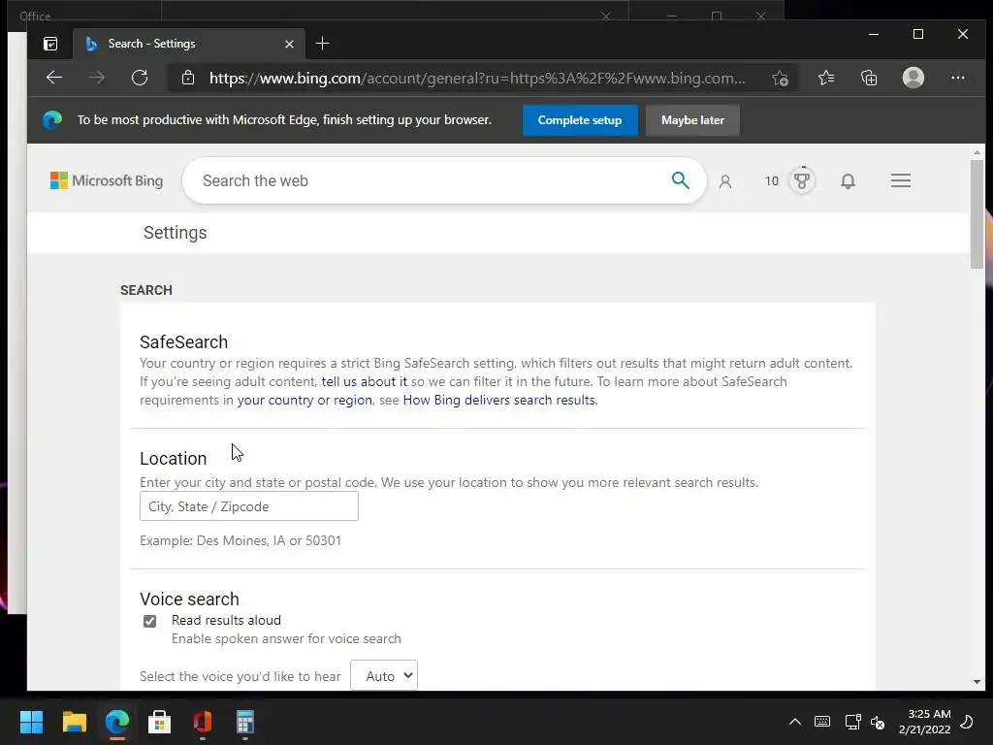Open the Collections icon
This screenshot has width=993, height=745.
coord(869,78)
